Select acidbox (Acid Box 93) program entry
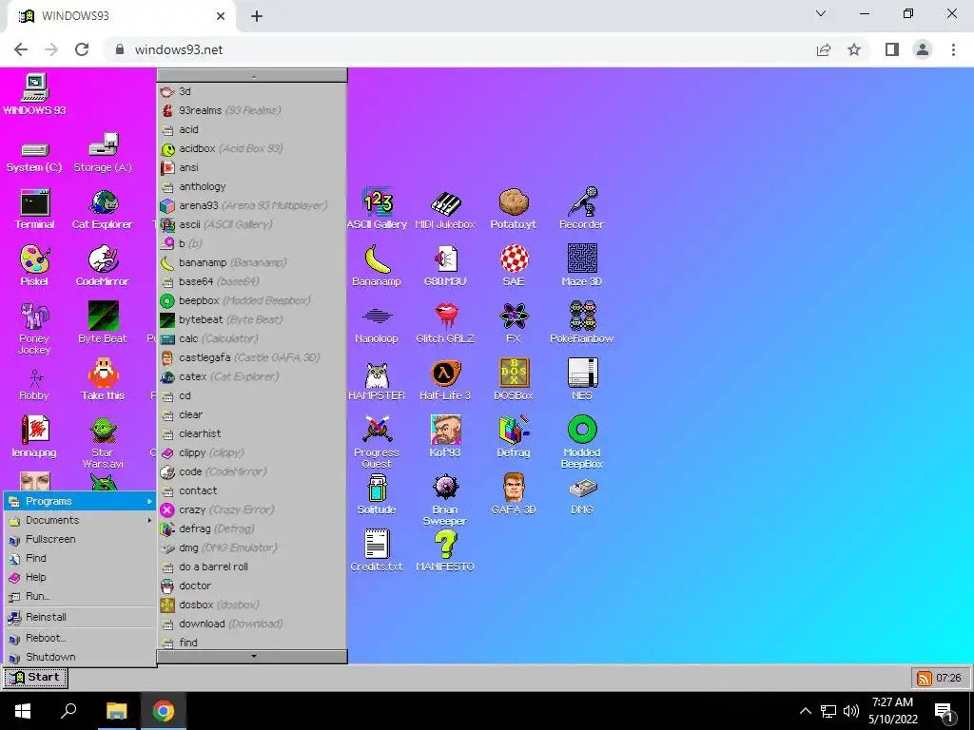 click(251, 148)
